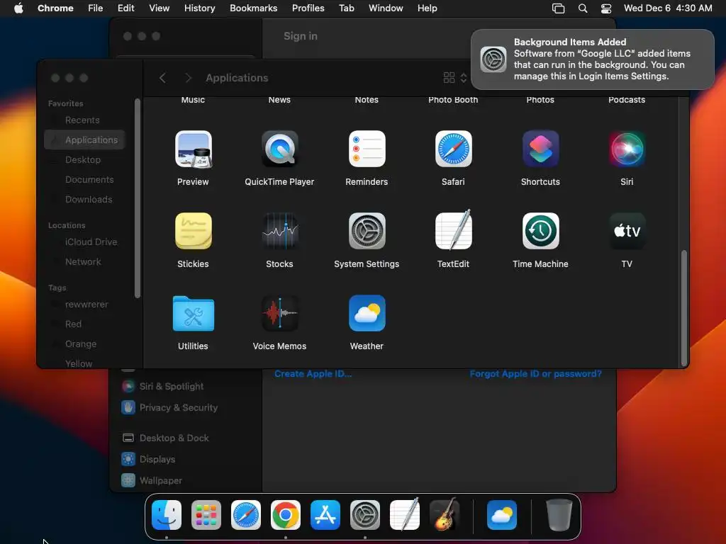The height and width of the screenshot is (544, 726).
Task: Open the Stocks app icon
Action: pyautogui.click(x=279, y=231)
